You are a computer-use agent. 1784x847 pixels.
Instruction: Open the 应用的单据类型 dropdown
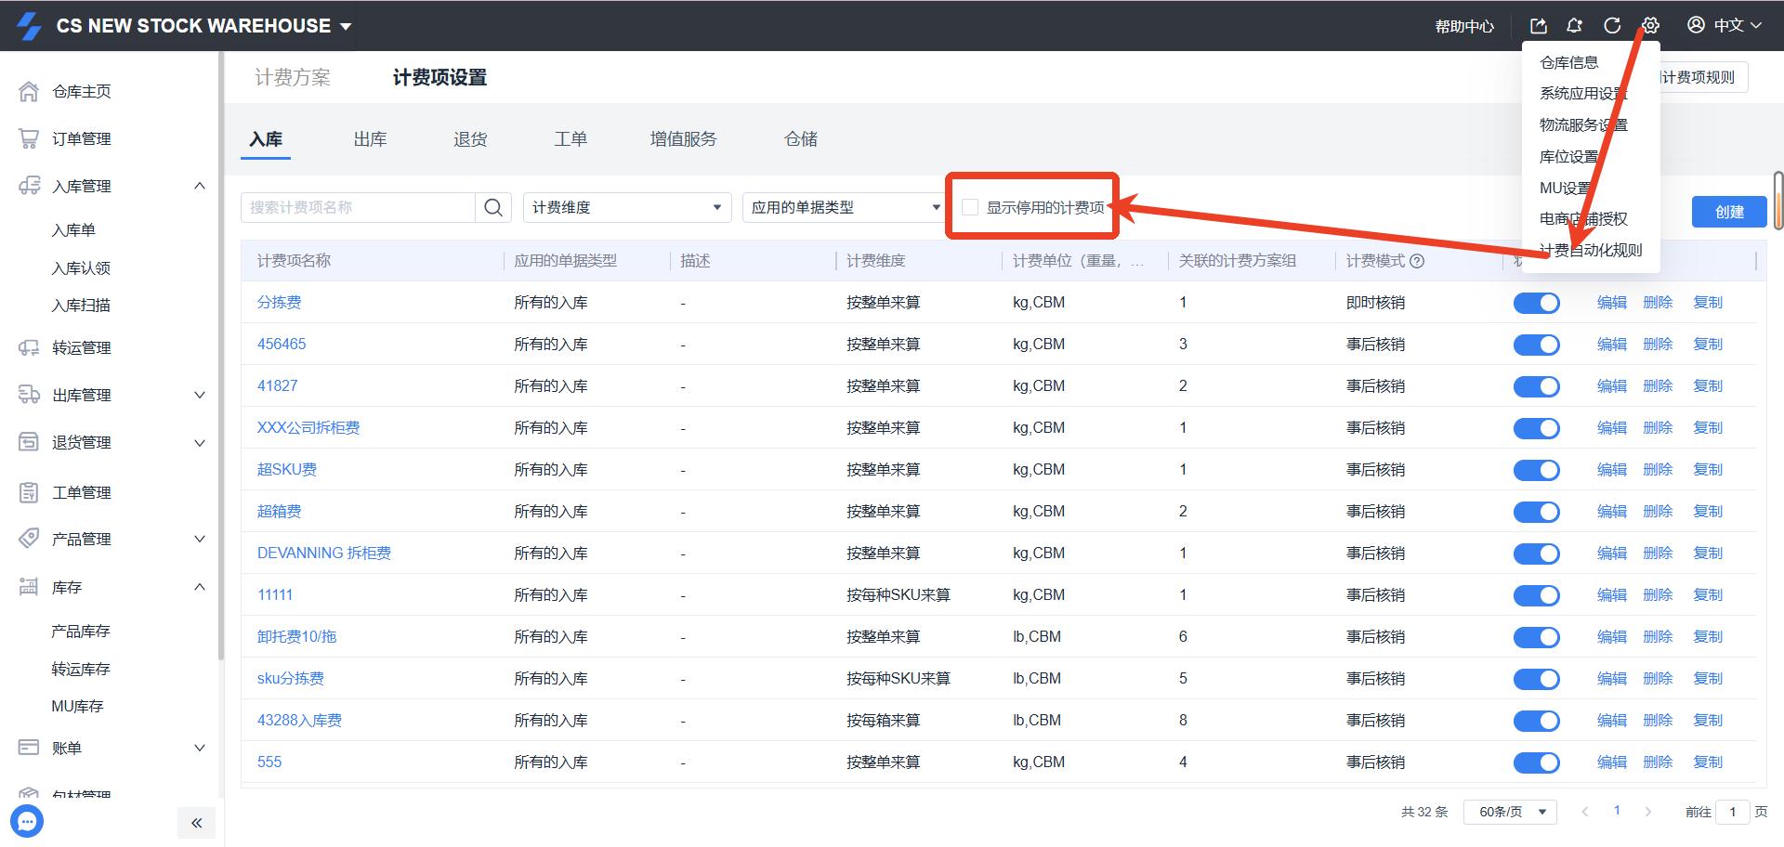844,207
